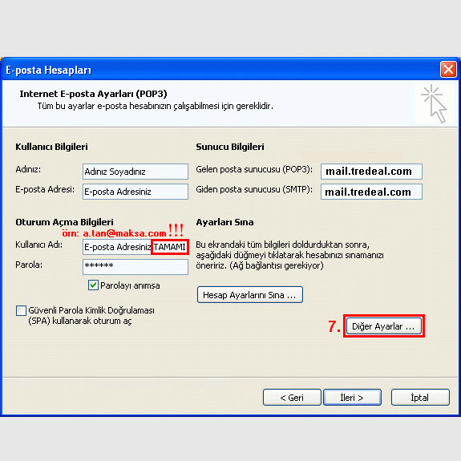Click into the Parola password field
This screenshot has height=461, width=461.
pos(135,267)
